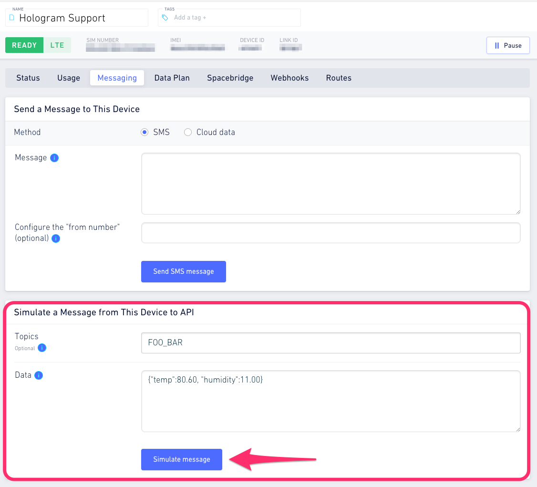
Task: Click the READY status badge
Action: pyautogui.click(x=24, y=45)
